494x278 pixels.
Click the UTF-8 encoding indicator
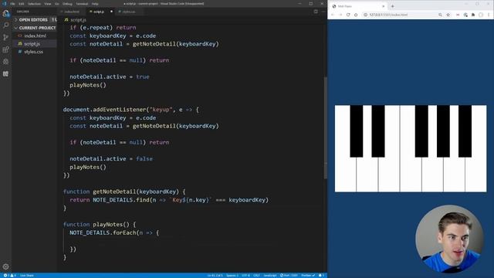click(x=245, y=276)
